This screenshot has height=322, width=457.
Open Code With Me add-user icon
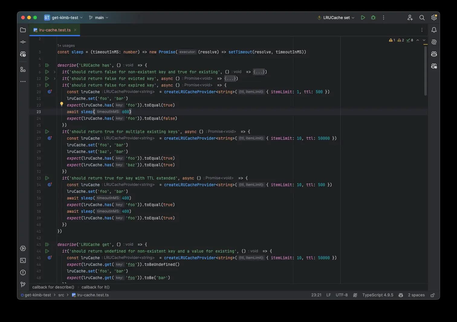point(410,18)
